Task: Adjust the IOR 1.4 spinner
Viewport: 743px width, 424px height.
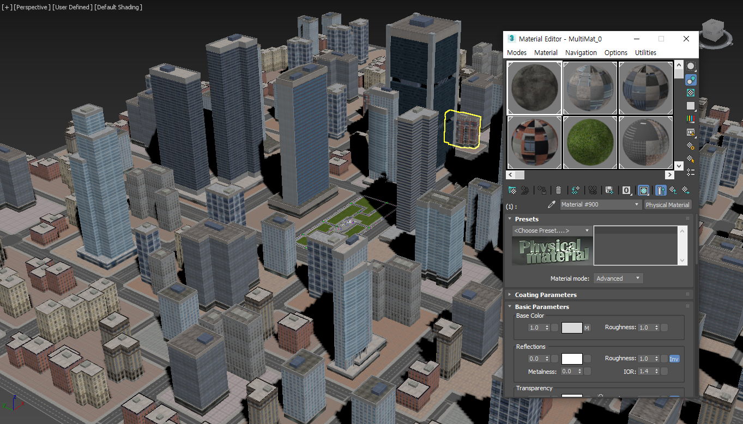Action: (x=656, y=372)
